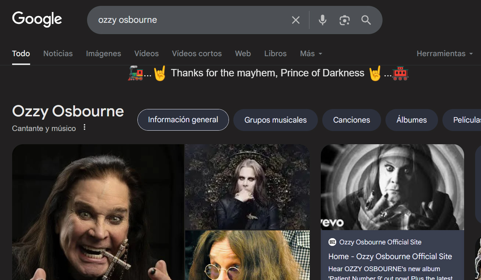Viewport: 481px width, 280px height.
Task: Open the dark ornate album artwork image
Action: coord(247,187)
